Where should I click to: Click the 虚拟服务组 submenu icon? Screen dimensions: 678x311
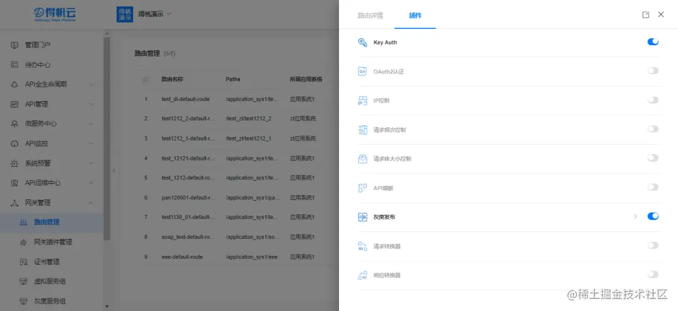tap(24, 282)
